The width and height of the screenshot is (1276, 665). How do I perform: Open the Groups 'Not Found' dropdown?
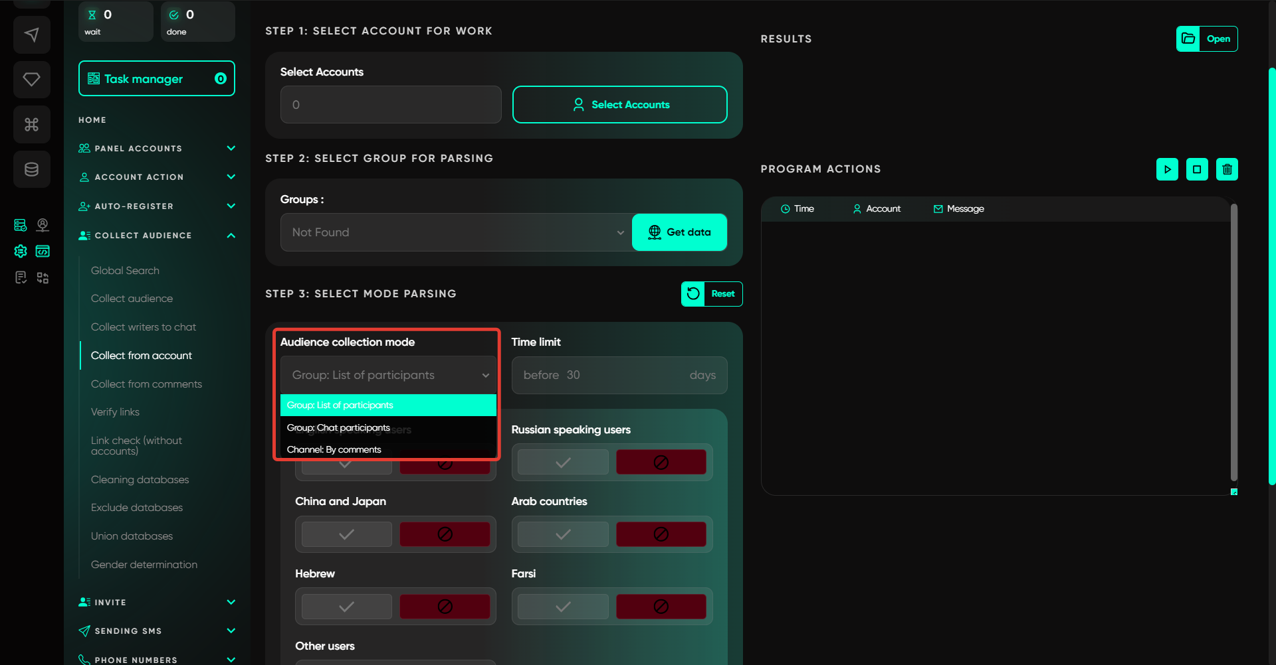456,232
